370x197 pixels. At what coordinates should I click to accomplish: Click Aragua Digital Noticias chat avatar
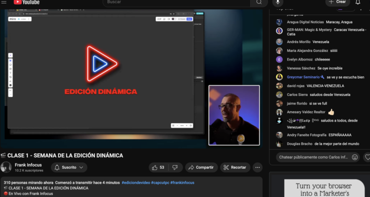tap(279, 22)
